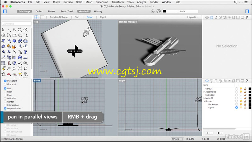Pick the Rectangle tool
252x142 pixels.
(14, 35)
